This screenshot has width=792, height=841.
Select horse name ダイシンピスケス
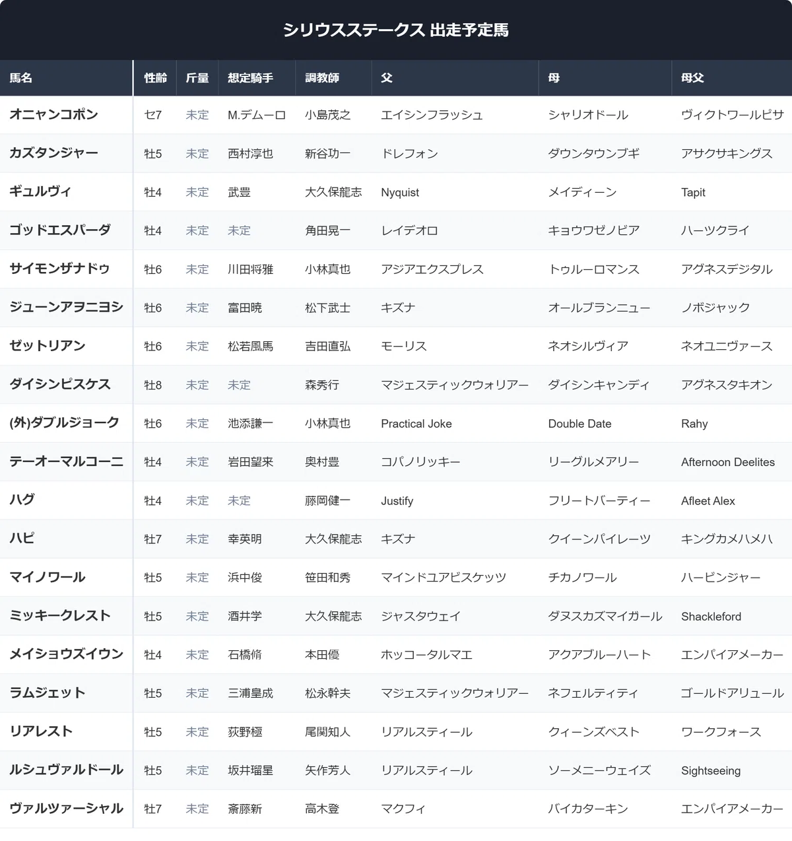click(60, 384)
